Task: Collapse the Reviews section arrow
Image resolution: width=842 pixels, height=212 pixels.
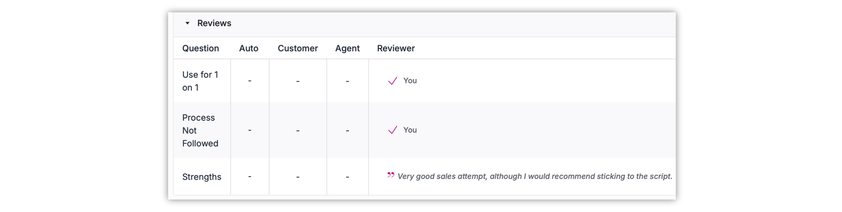Action: (187, 23)
